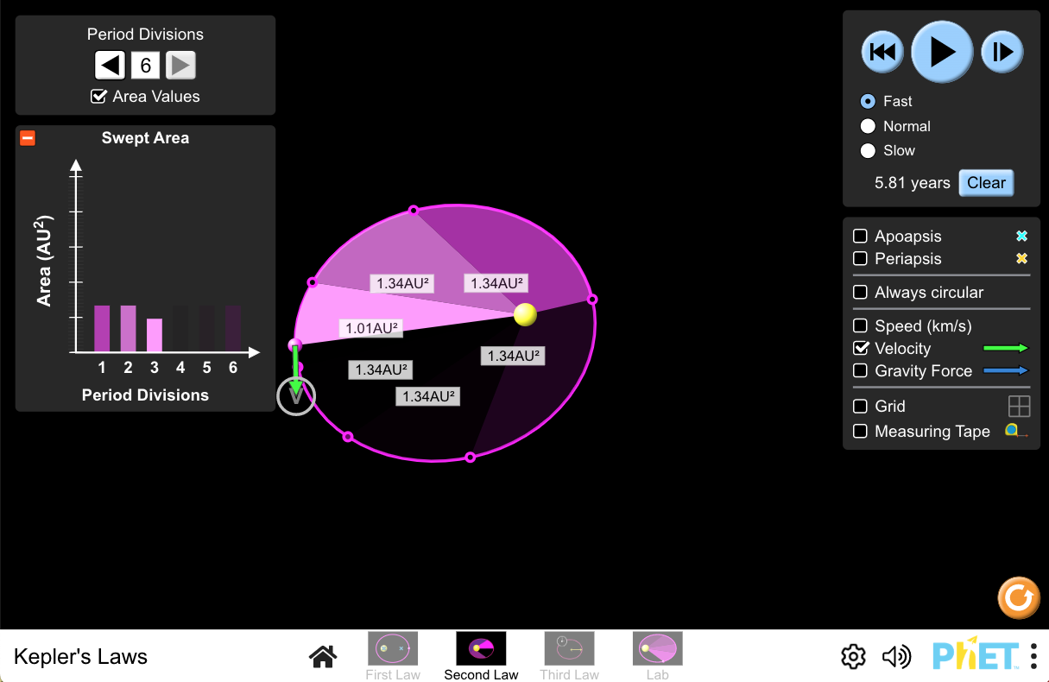Viewport: 1049px width, 682px height.
Task: Open the Lab screen
Action: coord(657,647)
